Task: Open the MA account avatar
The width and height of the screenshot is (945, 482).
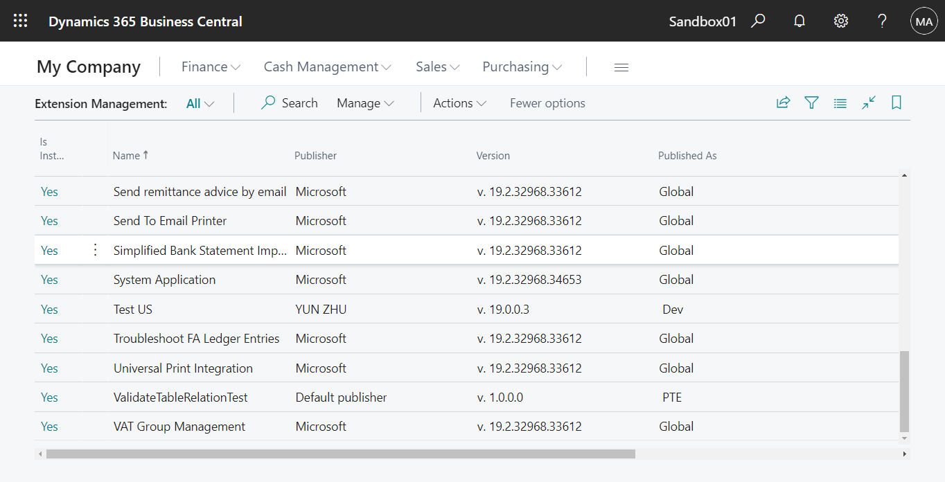Action: [924, 21]
